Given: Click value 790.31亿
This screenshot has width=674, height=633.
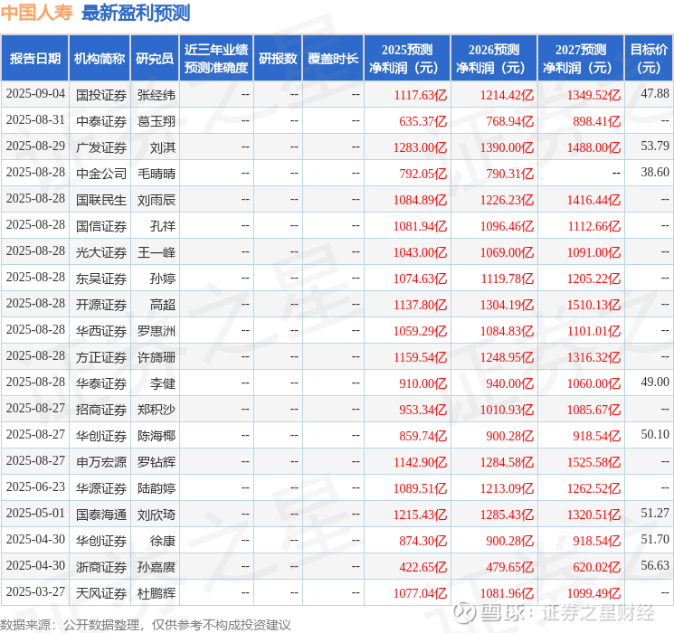Looking at the screenshot, I should pyautogui.click(x=510, y=174).
